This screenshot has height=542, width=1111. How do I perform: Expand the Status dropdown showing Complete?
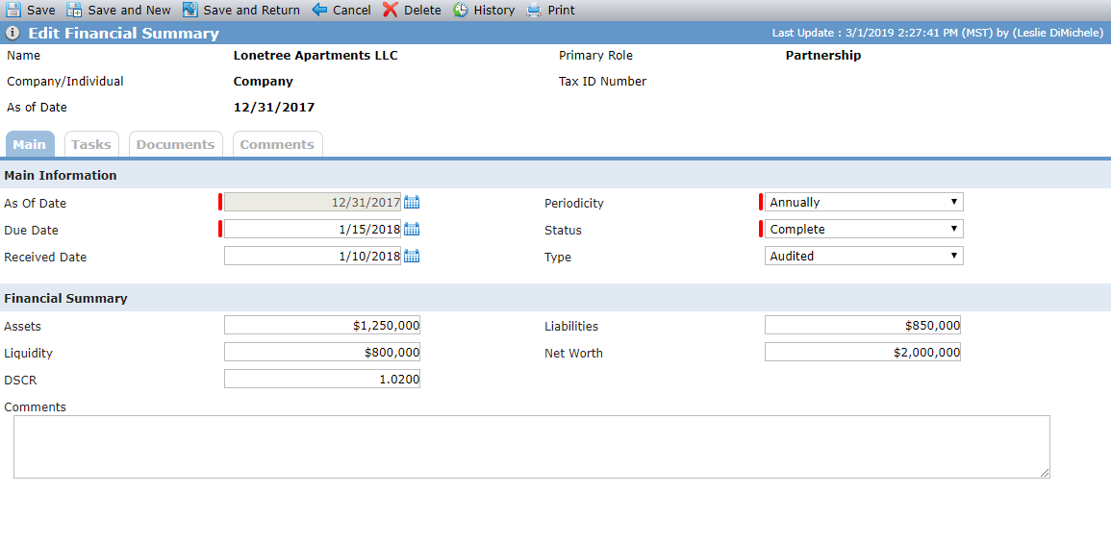point(864,230)
